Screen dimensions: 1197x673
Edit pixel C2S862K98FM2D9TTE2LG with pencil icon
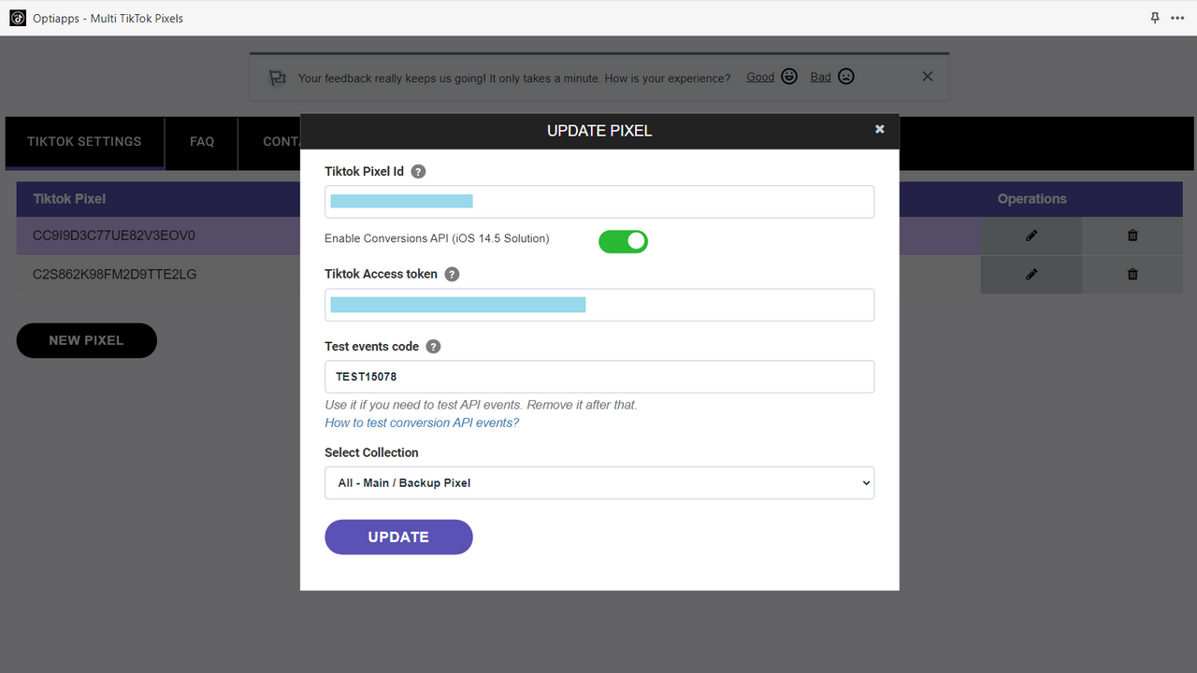pyautogui.click(x=1031, y=274)
